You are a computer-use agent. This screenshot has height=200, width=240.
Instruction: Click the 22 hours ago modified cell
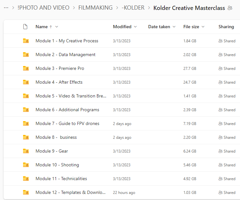tap(124, 193)
